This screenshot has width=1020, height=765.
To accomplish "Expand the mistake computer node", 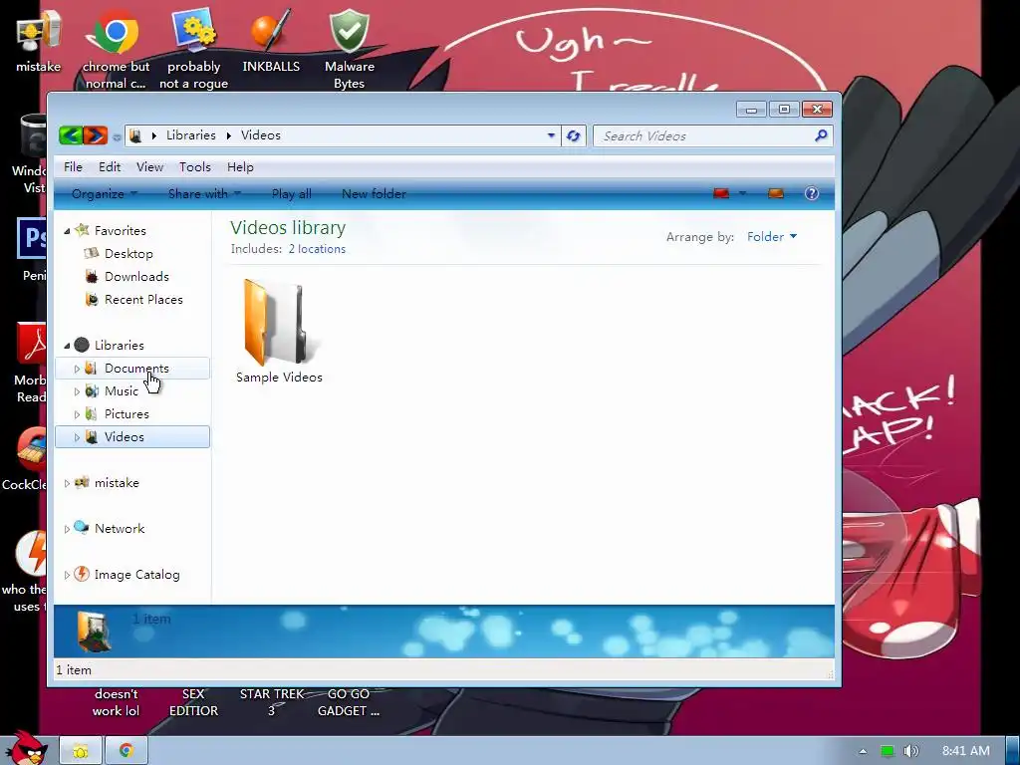I will click(67, 483).
